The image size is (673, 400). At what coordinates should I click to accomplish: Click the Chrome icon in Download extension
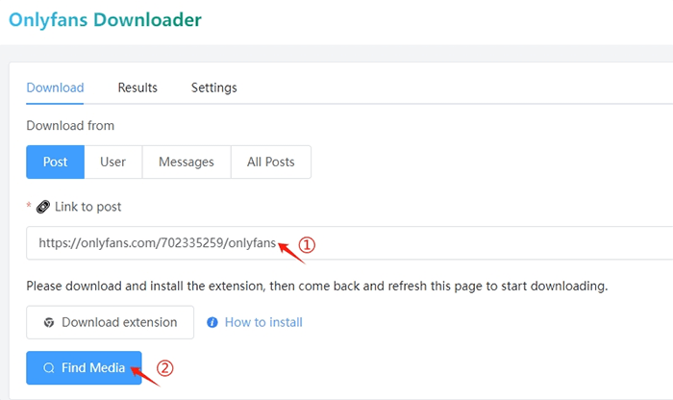tap(49, 322)
